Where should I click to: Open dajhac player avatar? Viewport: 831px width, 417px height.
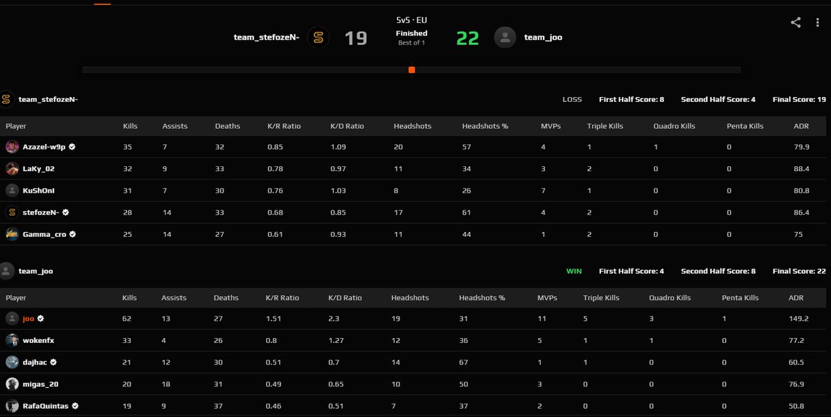click(12, 362)
